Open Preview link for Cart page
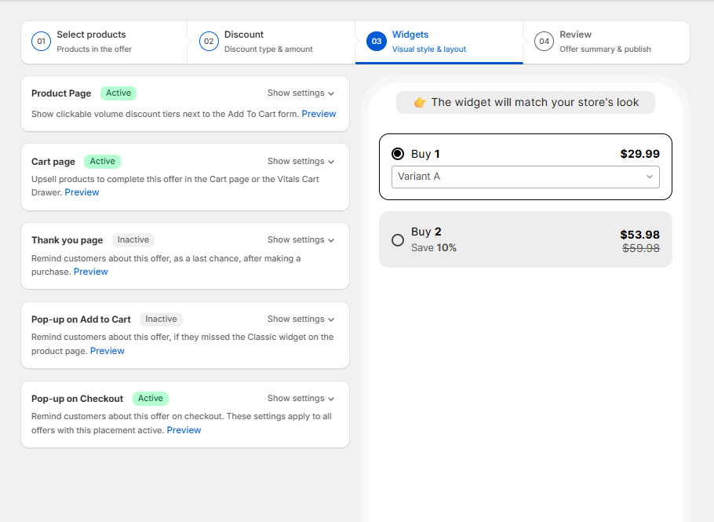Image resolution: width=714 pixels, height=522 pixels. click(x=82, y=192)
